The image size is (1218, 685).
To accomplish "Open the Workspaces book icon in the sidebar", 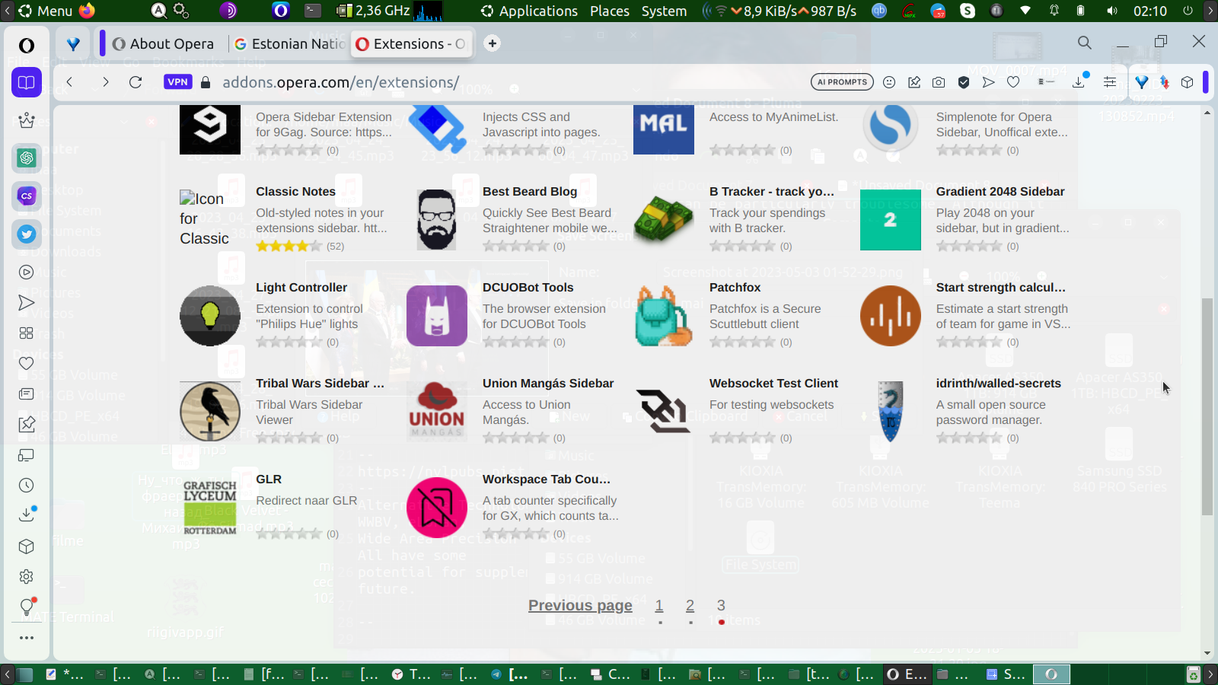I will [x=27, y=82].
